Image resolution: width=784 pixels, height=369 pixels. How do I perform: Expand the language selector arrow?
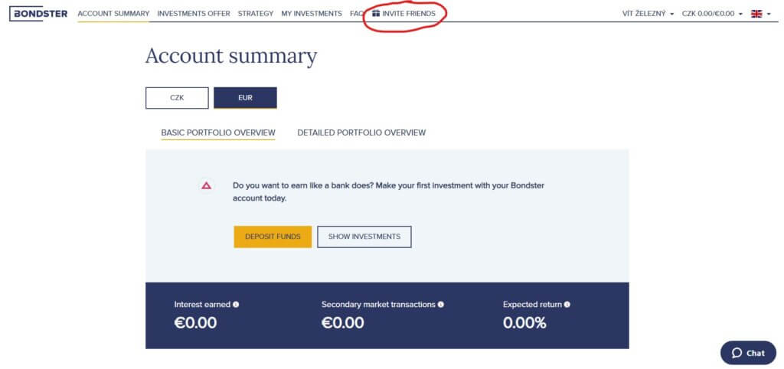tap(768, 14)
